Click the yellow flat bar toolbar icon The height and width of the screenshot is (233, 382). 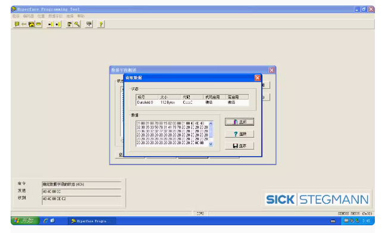pos(39,24)
